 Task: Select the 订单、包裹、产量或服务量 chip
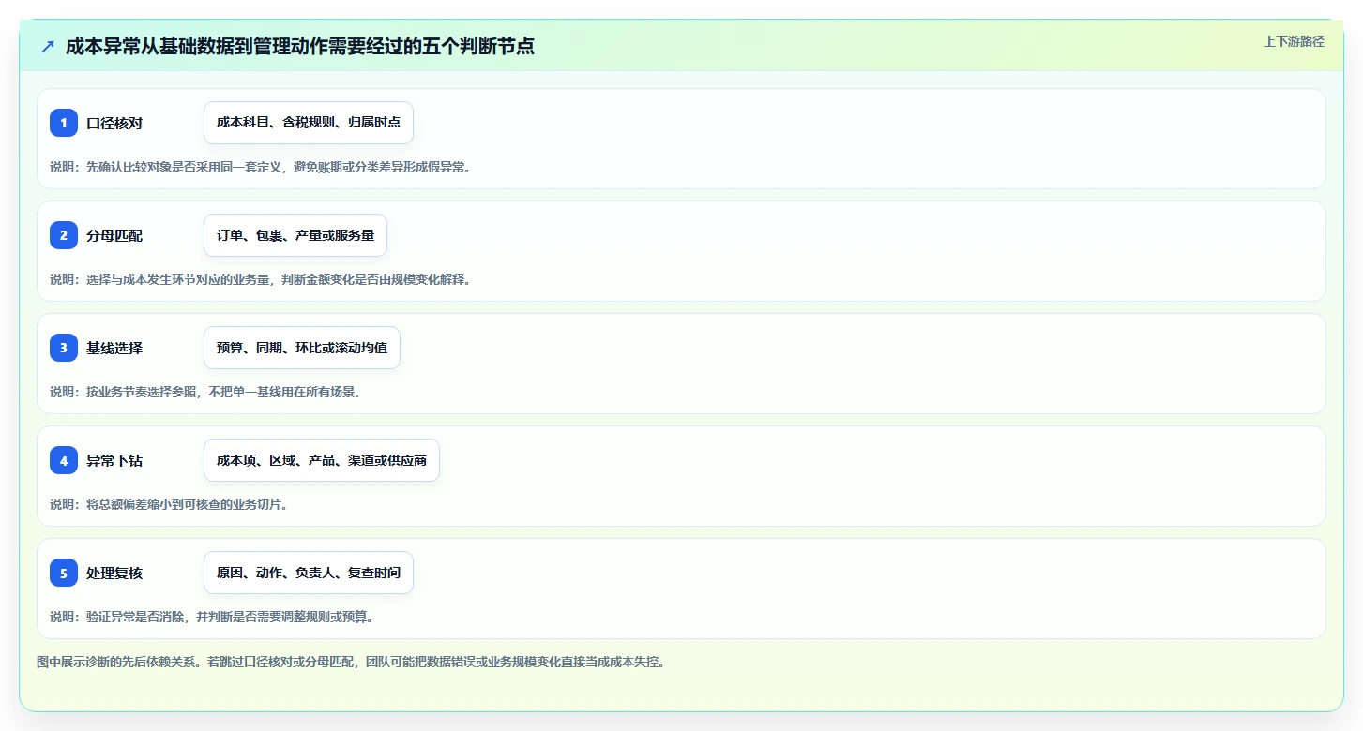tap(295, 235)
